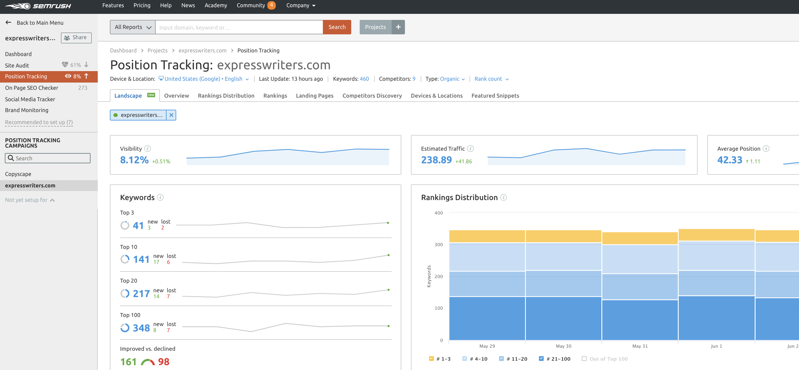Collapse the Not yet setup for section

tap(30, 200)
